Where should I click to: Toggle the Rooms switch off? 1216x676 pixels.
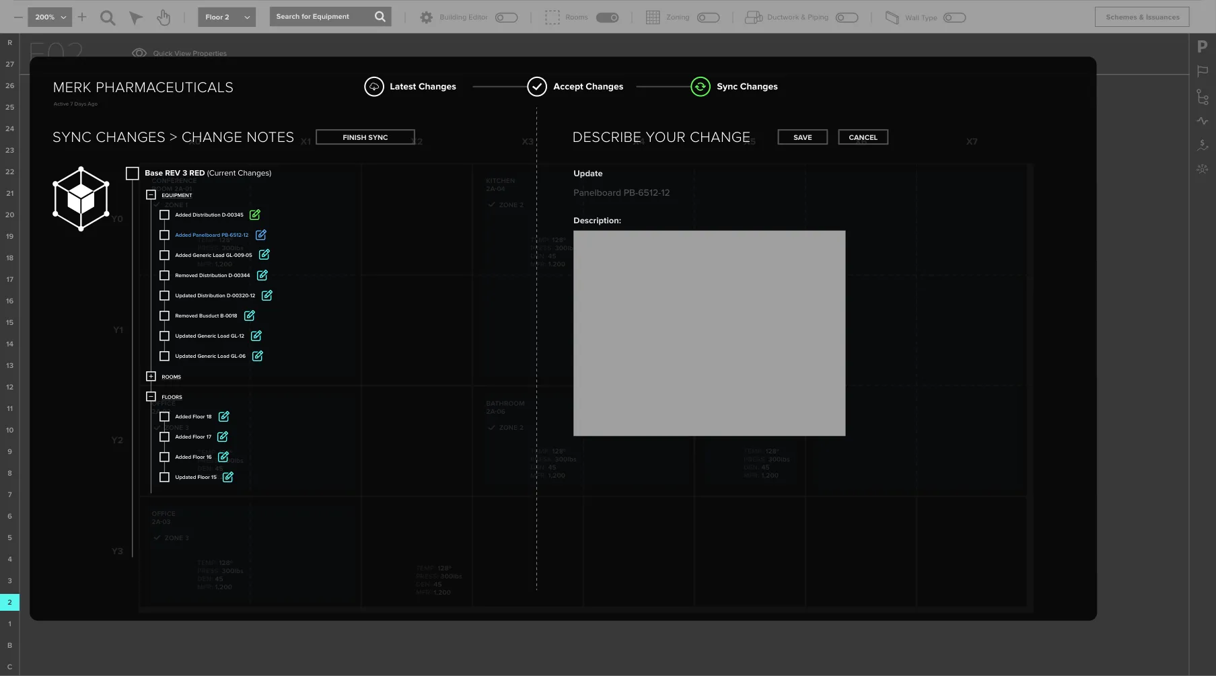point(608,17)
